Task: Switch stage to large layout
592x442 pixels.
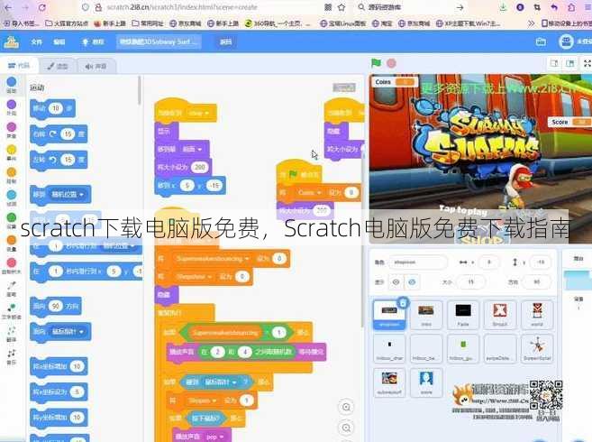Action: click(569, 63)
